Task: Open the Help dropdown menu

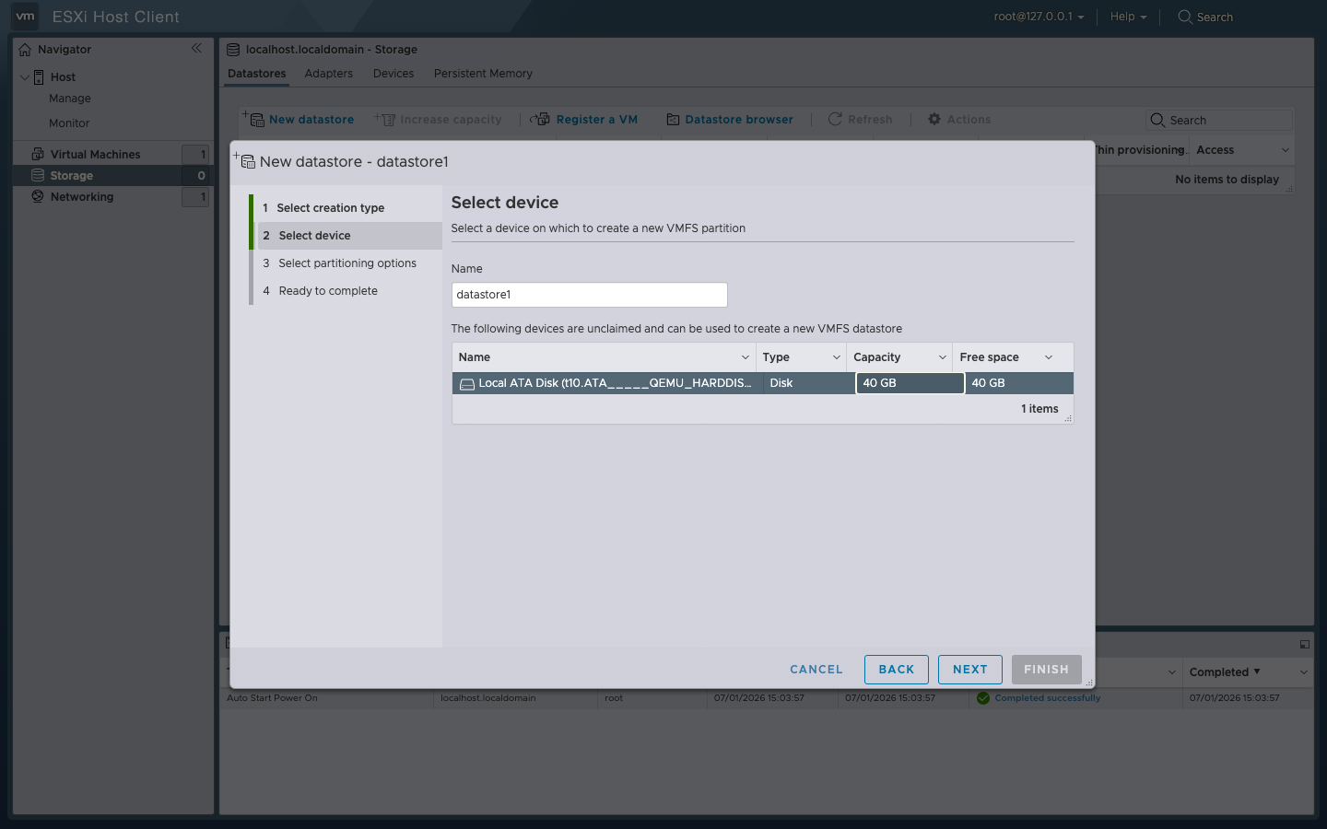Action: [x=1128, y=17]
